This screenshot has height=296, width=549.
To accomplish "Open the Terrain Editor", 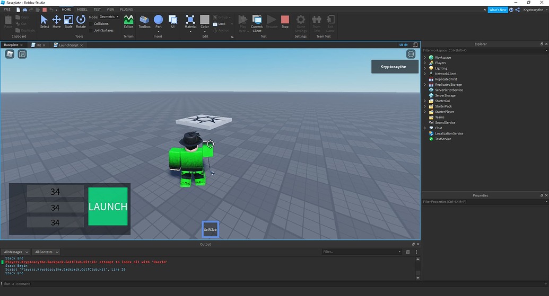I will 128,22.
